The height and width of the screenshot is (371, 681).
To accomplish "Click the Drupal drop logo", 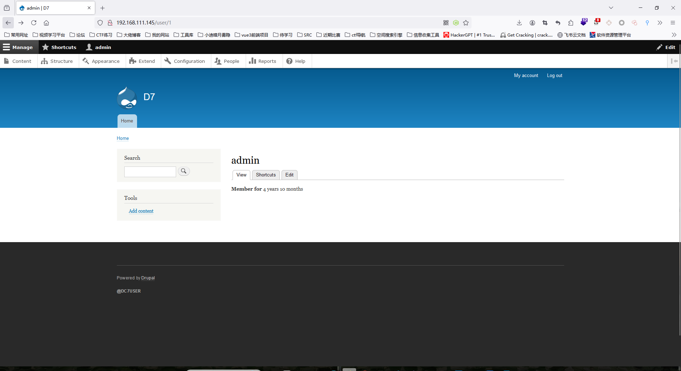I will click(x=127, y=98).
